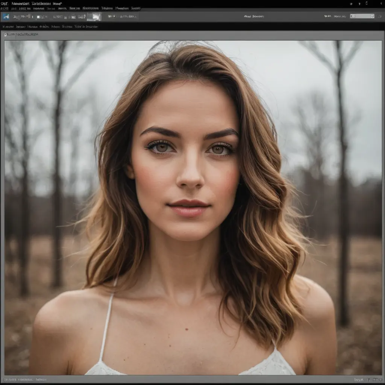Click the first system tray icon in title bar

(x=351, y=3)
